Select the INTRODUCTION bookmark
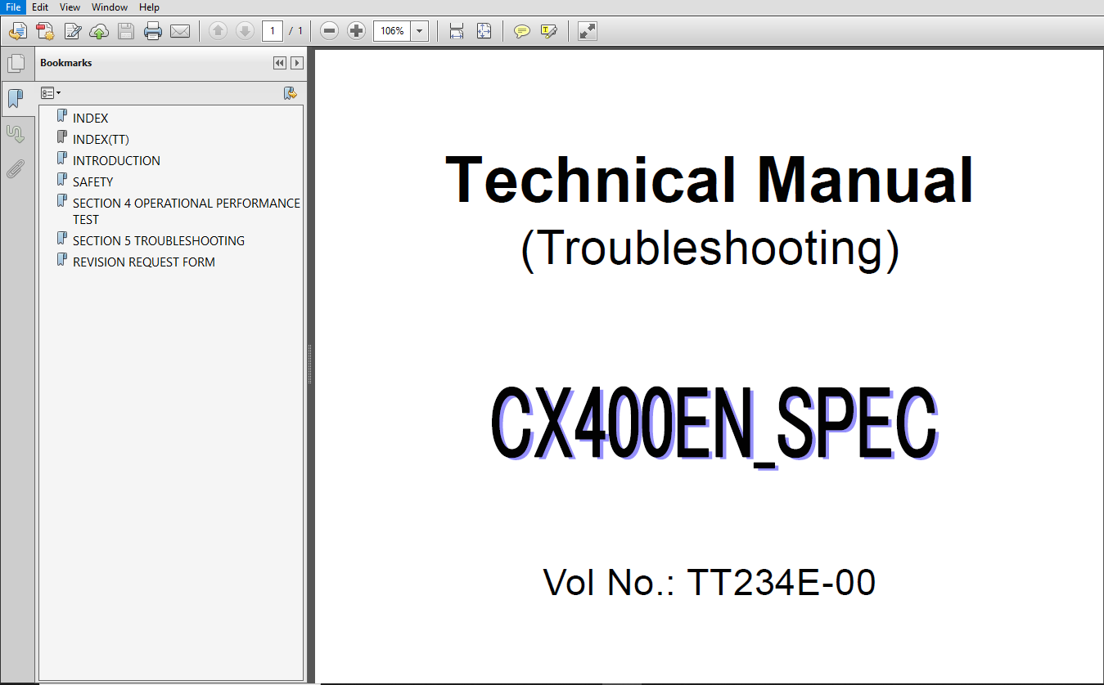This screenshot has height=685, width=1104. (x=116, y=161)
